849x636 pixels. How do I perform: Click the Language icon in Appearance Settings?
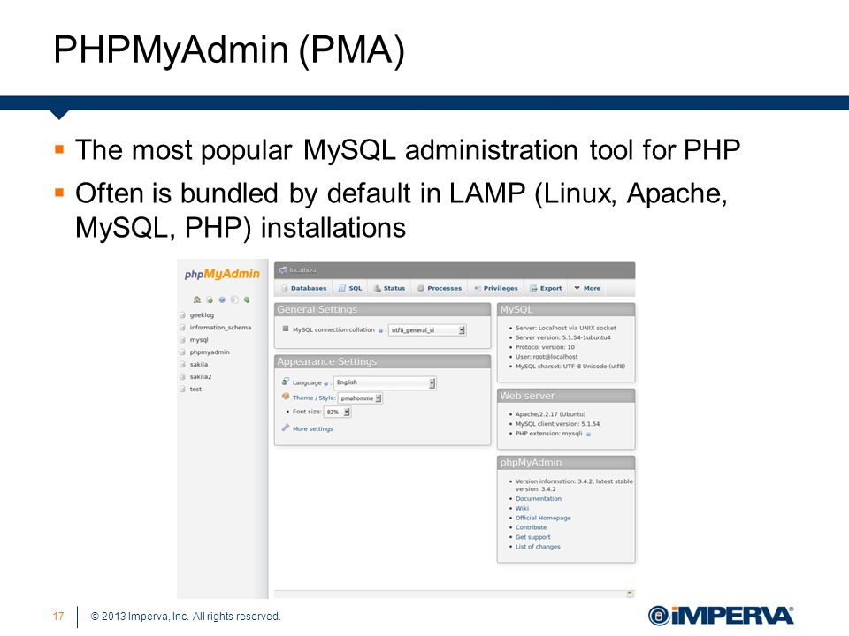point(286,382)
